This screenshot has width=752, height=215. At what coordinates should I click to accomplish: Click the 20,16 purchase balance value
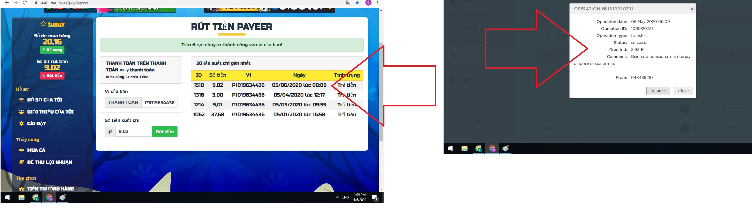52,42
